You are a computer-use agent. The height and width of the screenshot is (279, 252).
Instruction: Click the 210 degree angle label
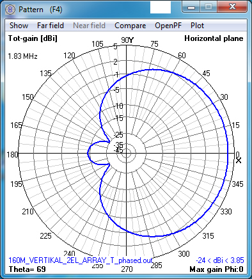coord(28,212)
